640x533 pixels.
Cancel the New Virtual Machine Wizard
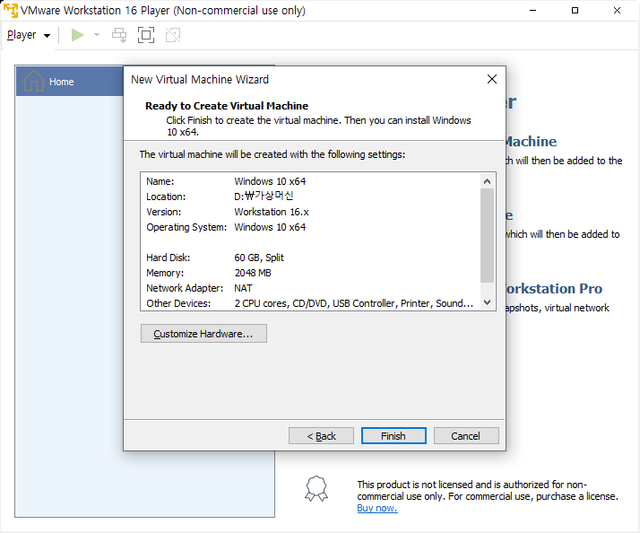(x=466, y=436)
